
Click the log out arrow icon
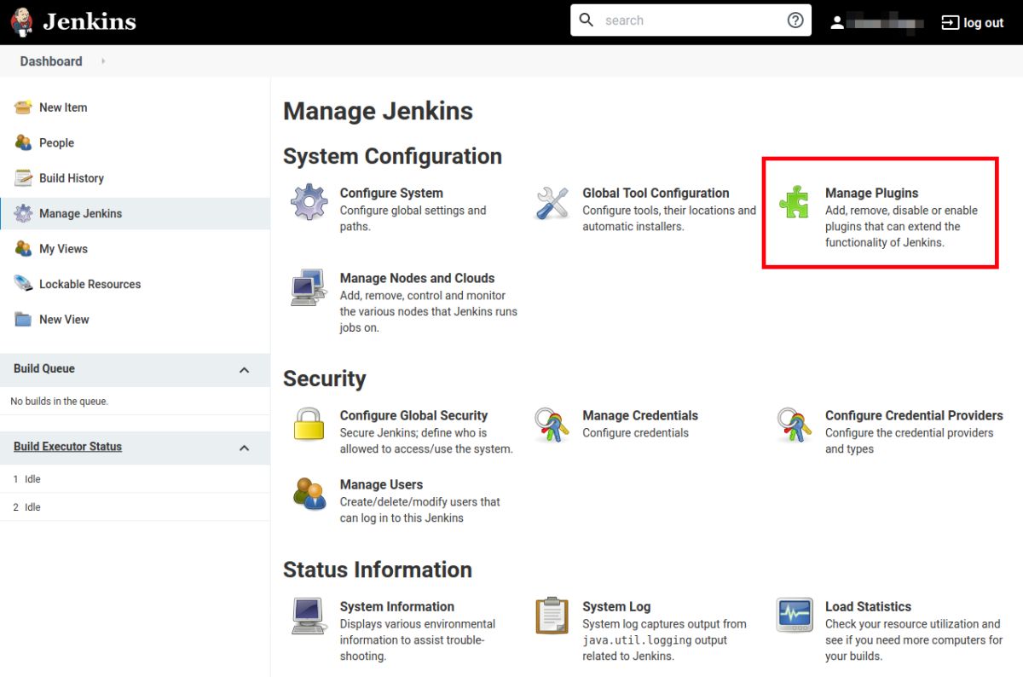pos(950,23)
